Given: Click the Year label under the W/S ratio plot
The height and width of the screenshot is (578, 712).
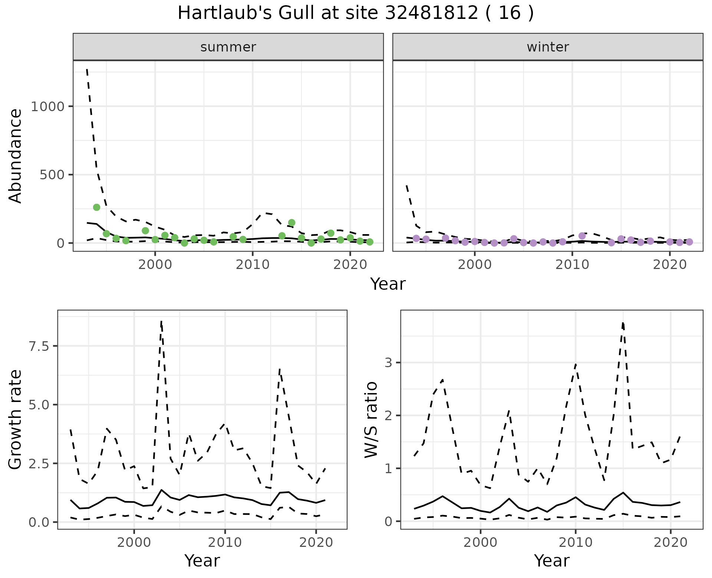Looking at the screenshot, I should click(x=551, y=561).
